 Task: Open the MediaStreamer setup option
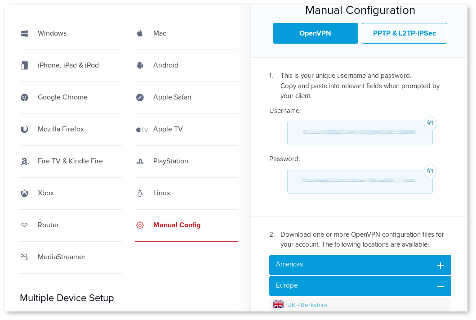tap(62, 257)
